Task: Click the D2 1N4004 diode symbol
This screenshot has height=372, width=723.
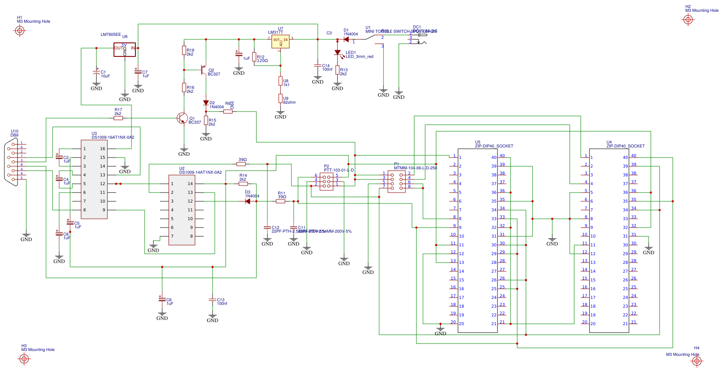Action: coord(206,103)
